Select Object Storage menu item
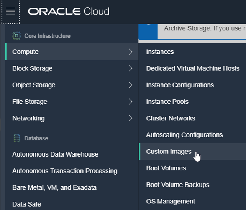 (x=72, y=85)
